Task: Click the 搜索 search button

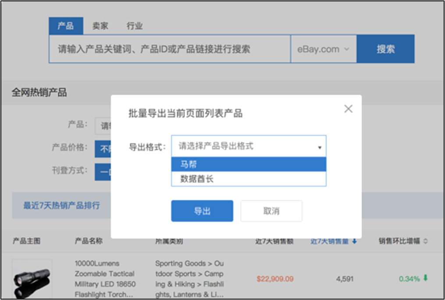Action: pyautogui.click(x=385, y=49)
